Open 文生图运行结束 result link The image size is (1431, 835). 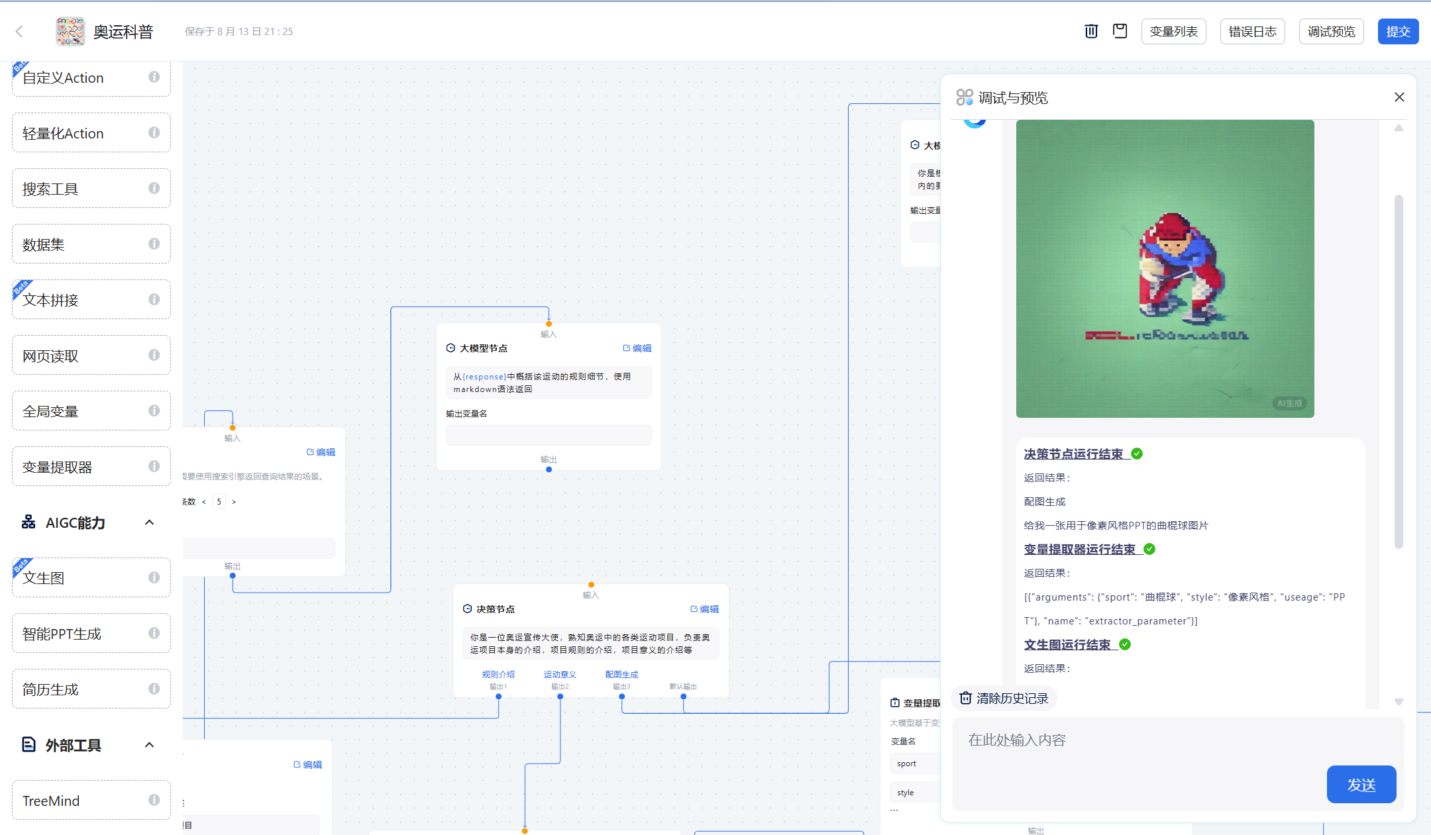1067,644
